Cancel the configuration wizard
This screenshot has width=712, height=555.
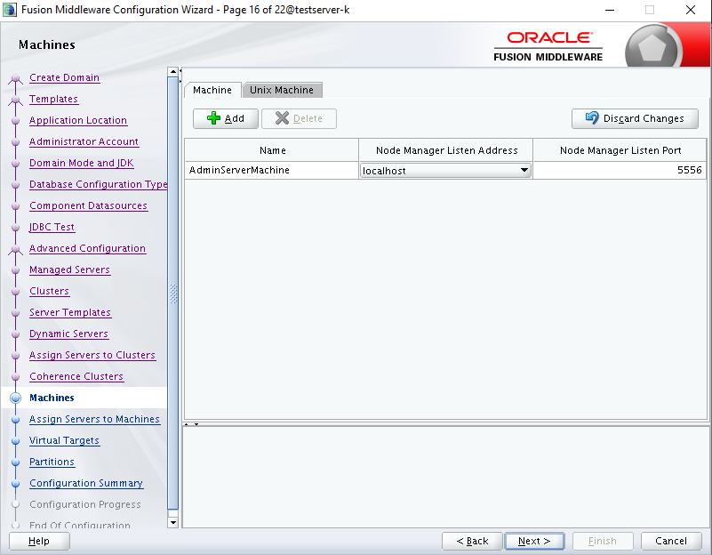671,541
